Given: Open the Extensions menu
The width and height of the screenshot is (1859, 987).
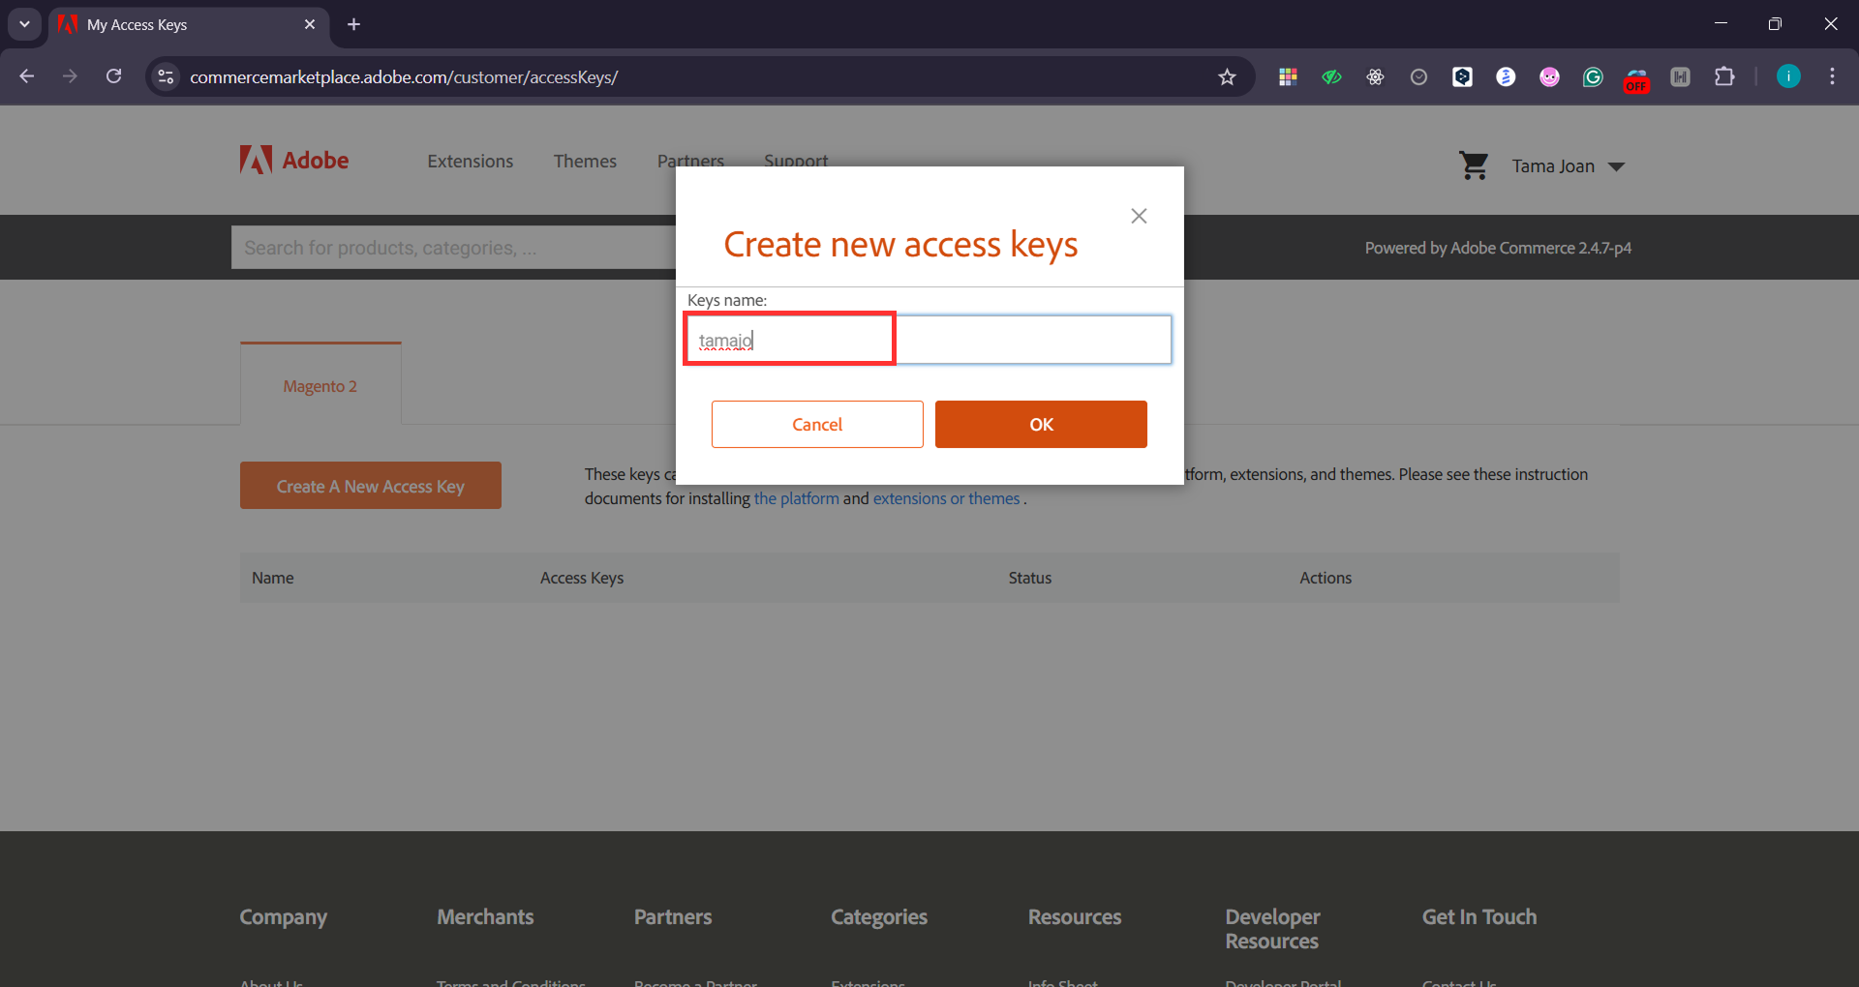Looking at the screenshot, I should coord(471,161).
